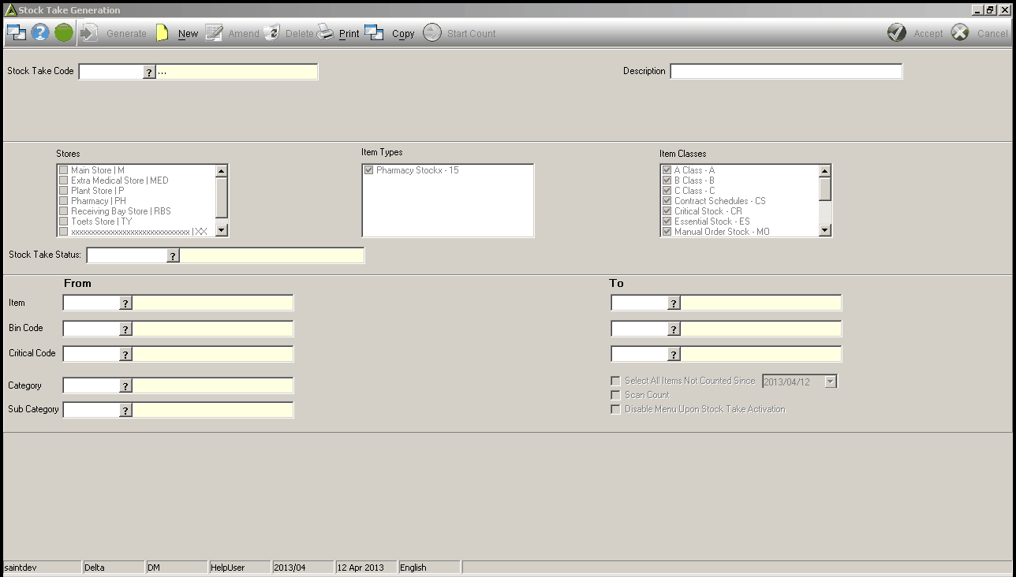The height and width of the screenshot is (577, 1016).
Task: Click the Cancel cross icon
Action: pos(960,33)
